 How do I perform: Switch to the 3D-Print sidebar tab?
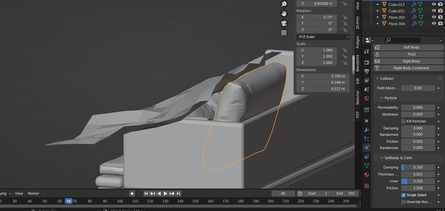click(358, 23)
